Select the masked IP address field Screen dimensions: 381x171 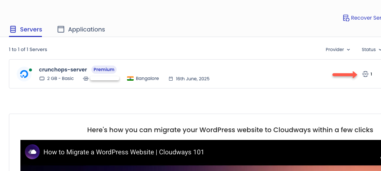pyautogui.click(x=105, y=78)
